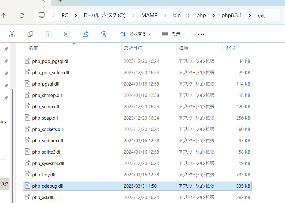Screen dimensions: 285x203
Task: Expand the chevron after php8.3.1 breadcrumb
Action: coord(250,16)
